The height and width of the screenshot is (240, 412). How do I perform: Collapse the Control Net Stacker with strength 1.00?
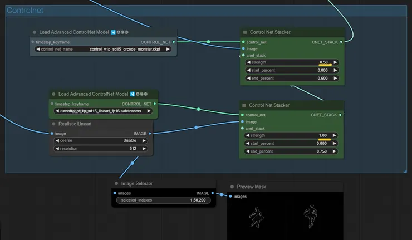244,105
